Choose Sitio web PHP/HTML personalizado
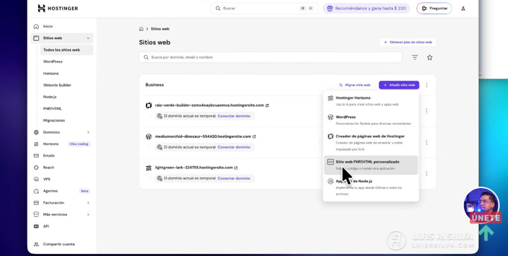Screen dimensions: 508x256 coord(371,165)
